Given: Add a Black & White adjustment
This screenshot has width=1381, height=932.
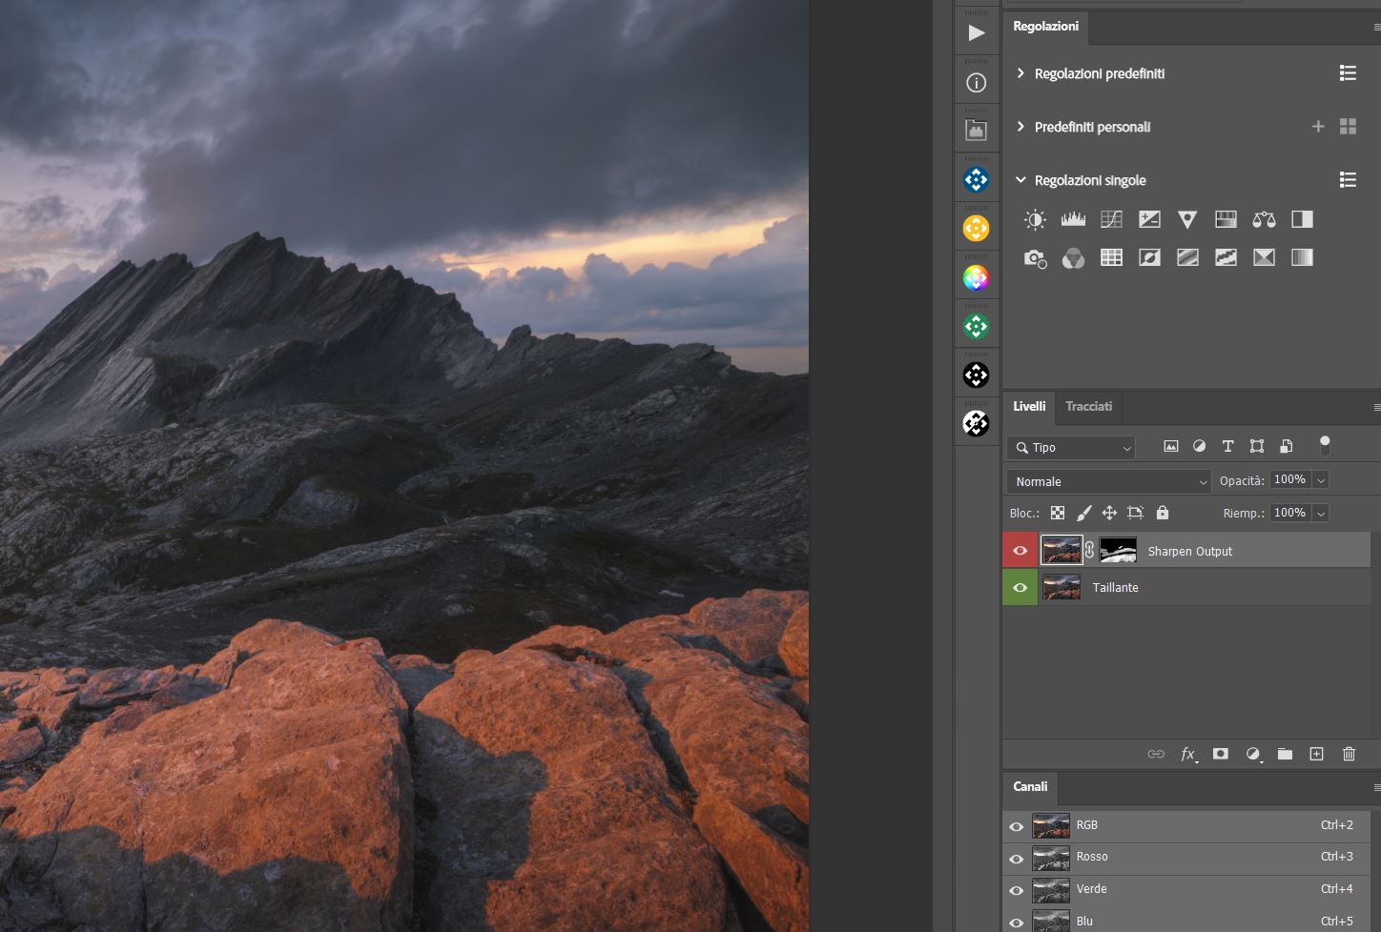Looking at the screenshot, I should coord(1302,220).
